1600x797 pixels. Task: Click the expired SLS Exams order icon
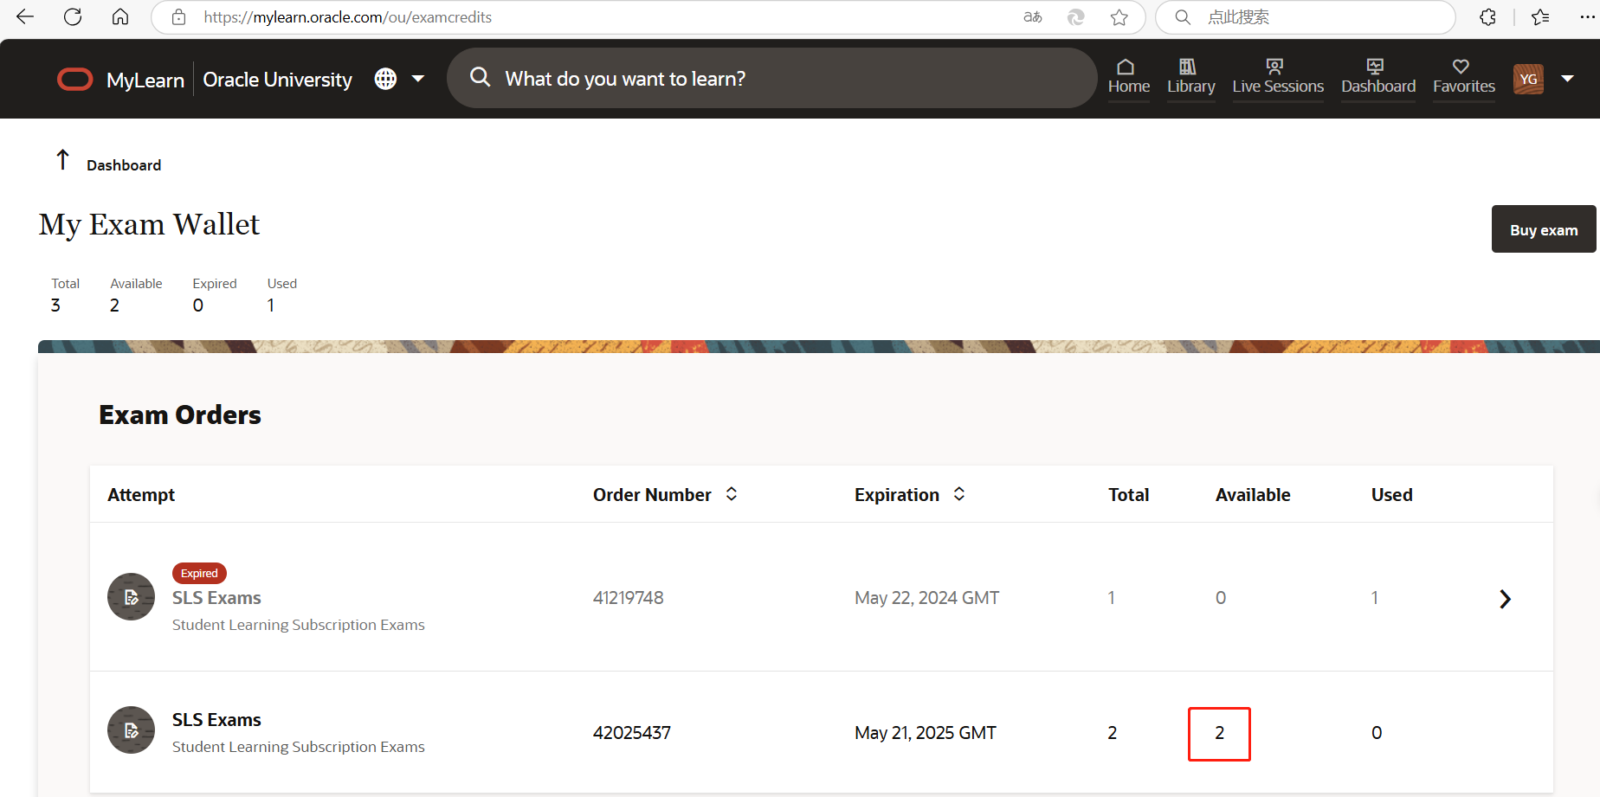[131, 597]
